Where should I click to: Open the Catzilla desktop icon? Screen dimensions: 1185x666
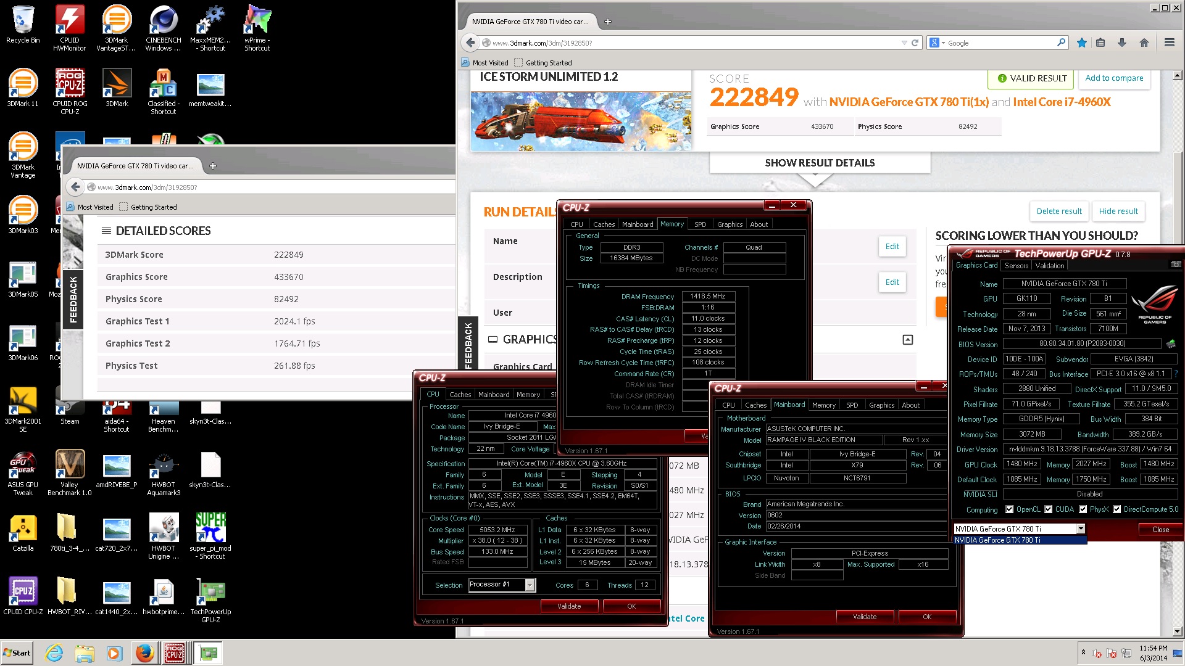point(23,532)
